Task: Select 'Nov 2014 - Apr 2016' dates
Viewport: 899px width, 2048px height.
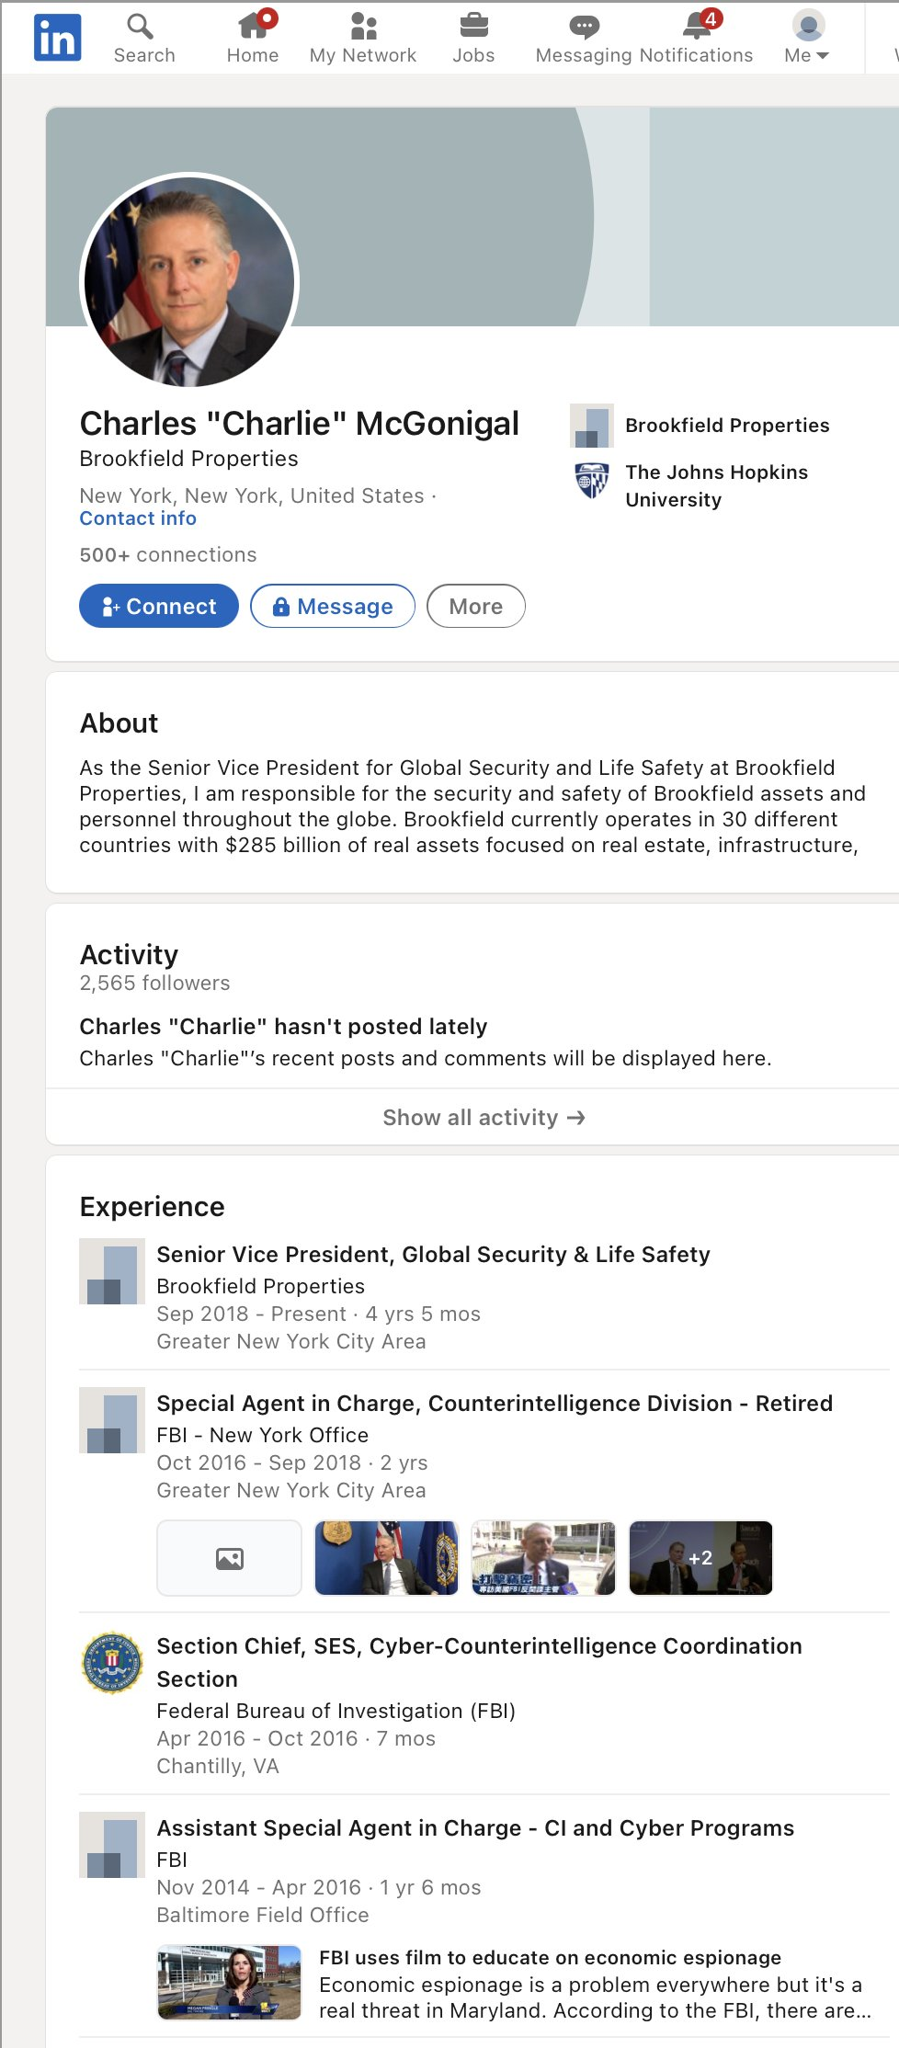Action: (258, 1888)
